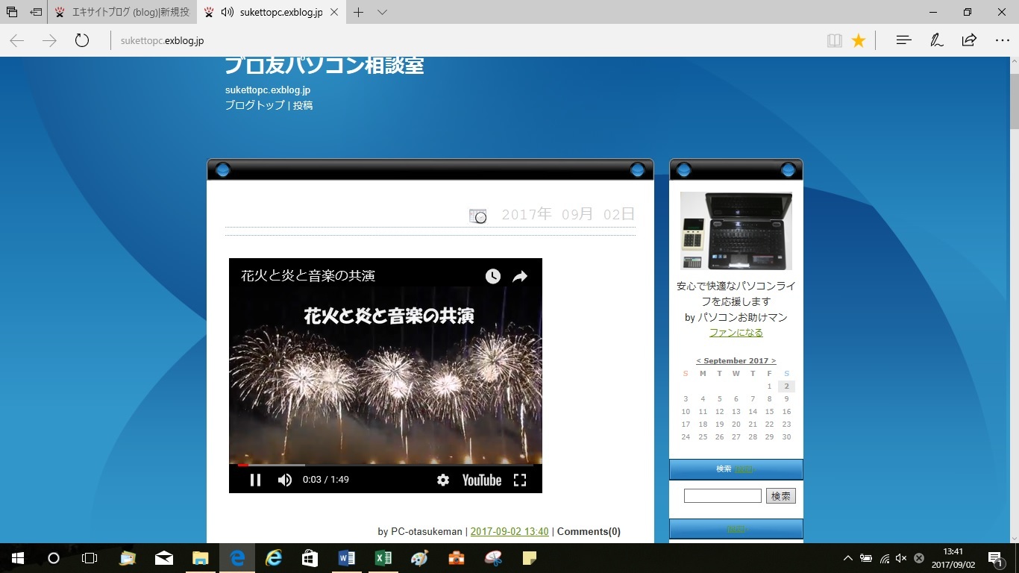This screenshot has height=573, width=1019.
Task: Launch the Mail app from taskbar
Action: [x=164, y=558]
